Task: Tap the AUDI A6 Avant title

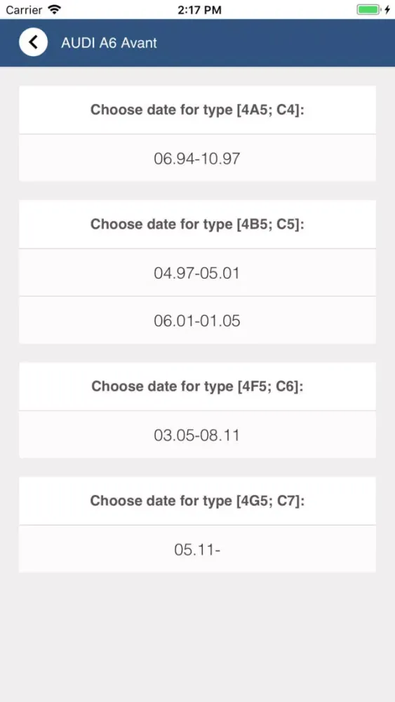Action: (109, 43)
